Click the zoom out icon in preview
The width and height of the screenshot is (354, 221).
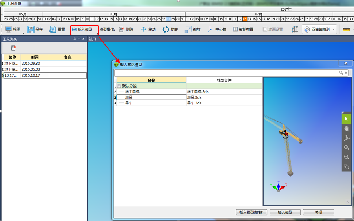tap(347, 157)
